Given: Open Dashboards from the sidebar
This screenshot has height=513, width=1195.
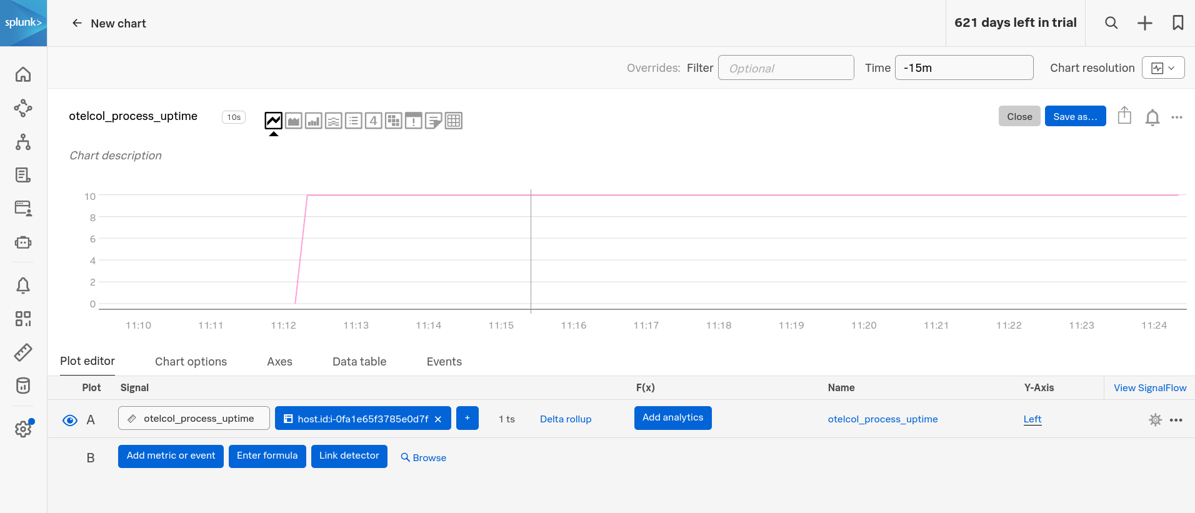Looking at the screenshot, I should point(23,319).
